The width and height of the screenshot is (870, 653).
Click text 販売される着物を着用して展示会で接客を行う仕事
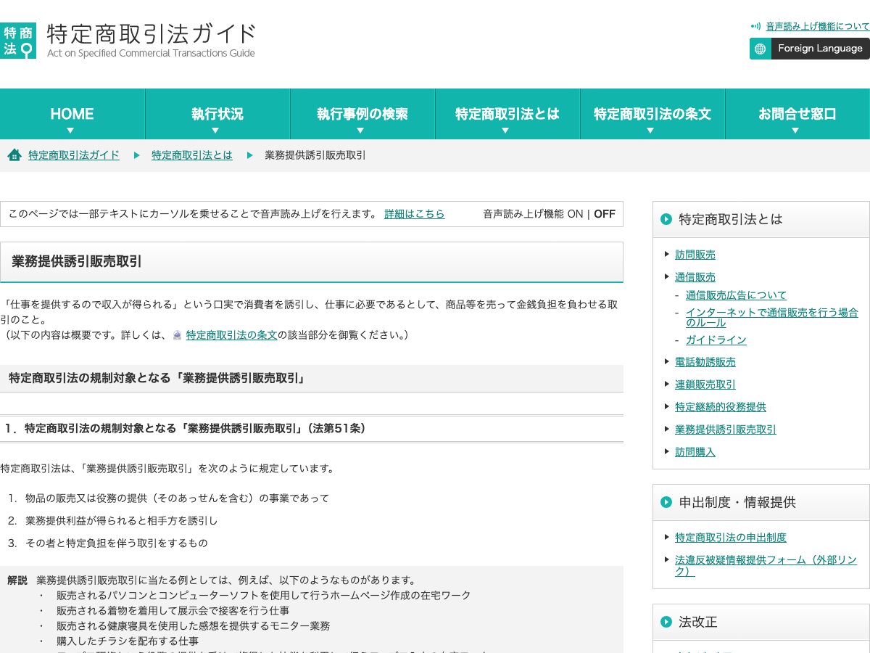click(173, 611)
